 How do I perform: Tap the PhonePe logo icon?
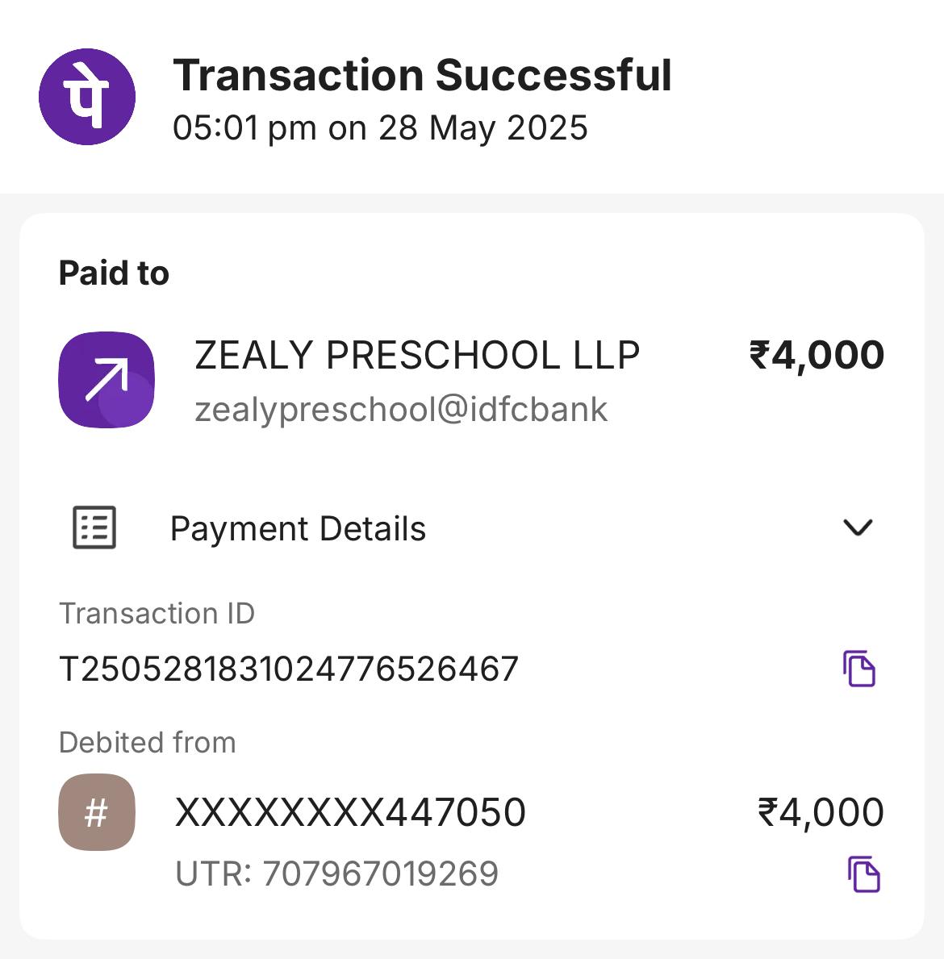(87, 97)
